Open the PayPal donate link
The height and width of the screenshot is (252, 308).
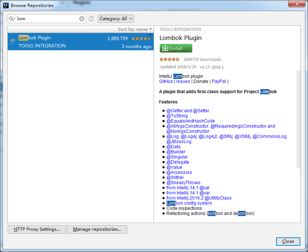[x=219, y=81]
